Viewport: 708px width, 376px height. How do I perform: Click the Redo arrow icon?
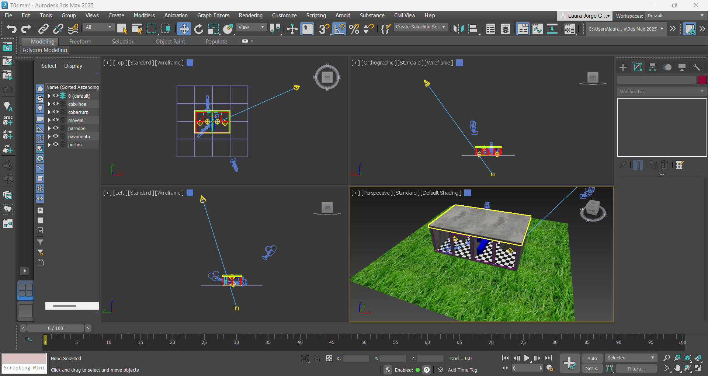point(26,29)
